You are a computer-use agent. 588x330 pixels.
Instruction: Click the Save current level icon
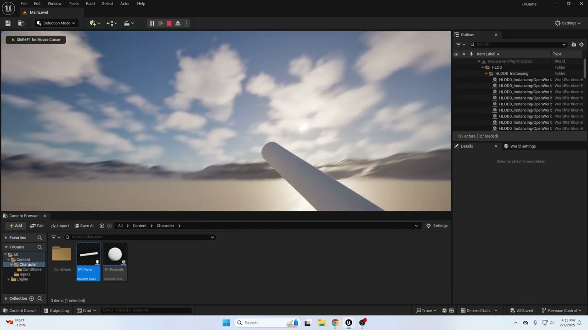pyautogui.click(x=8, y=23)
